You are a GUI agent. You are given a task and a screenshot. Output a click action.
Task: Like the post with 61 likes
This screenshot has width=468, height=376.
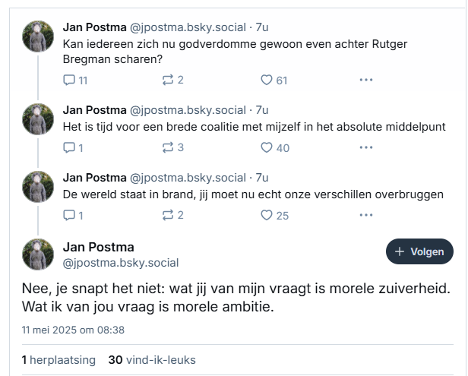pyautogui.click(x=274, y=80)
